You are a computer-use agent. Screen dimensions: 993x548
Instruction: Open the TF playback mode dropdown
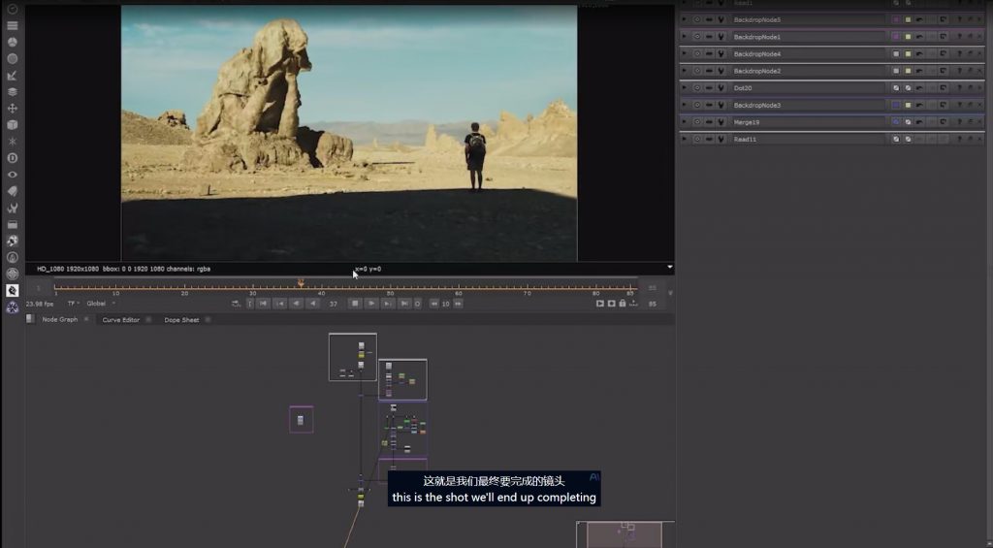click(x=73, y=304)
